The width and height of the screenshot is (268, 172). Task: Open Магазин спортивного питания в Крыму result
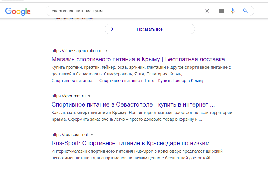click(138, 59)
